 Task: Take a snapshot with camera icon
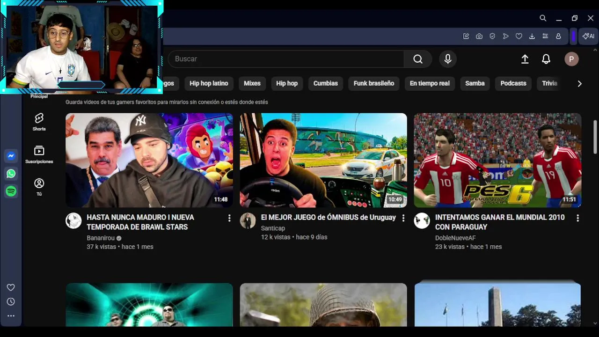coord(479,36)
